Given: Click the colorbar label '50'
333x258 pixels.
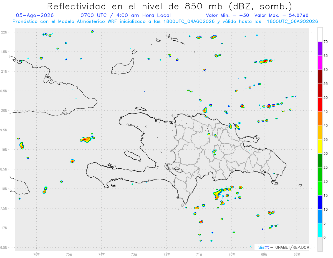Looking at the screenshot, I should [326, 98].
